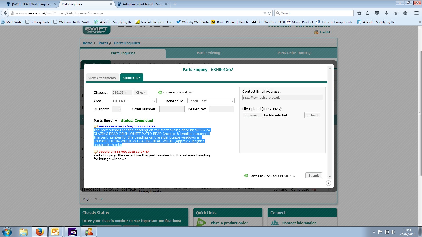The height and width of the screenshot is (237, 422).
Task: Close the Parts Enquiry popup with the X
Action: click(328, 183)
